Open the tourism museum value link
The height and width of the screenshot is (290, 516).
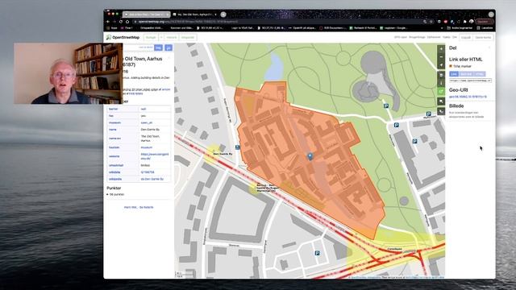(147, 147)
